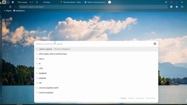
Task: Go back with the left arrow
Action: pos(5,7)
